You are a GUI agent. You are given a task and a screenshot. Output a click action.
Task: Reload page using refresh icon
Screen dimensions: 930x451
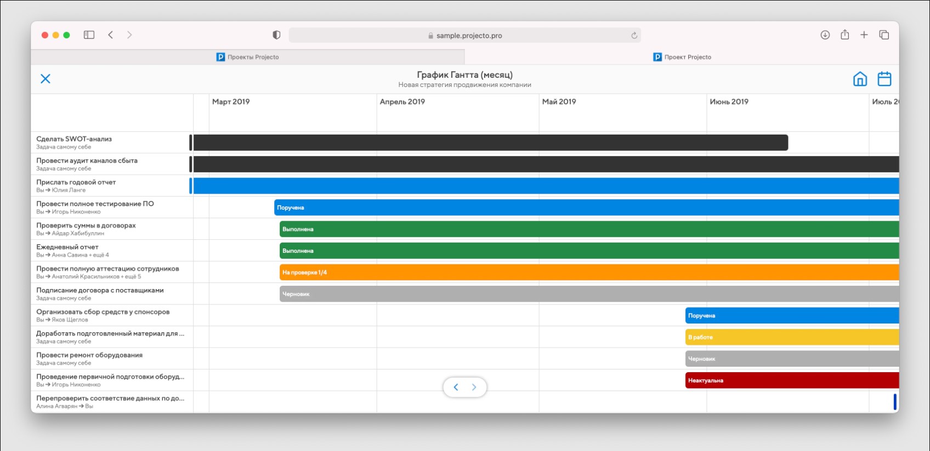click(634, 36)
